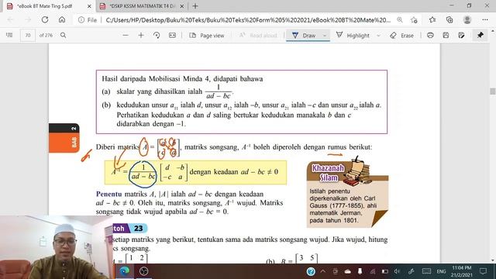Open the Collections panel

point(449,20)
